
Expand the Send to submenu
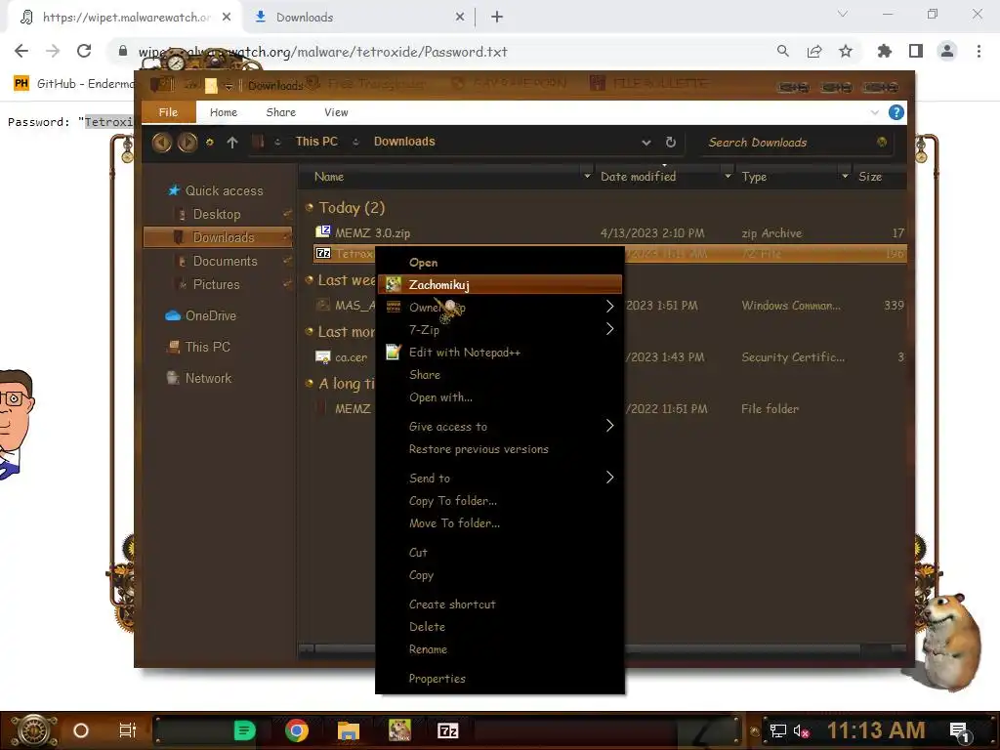500,478
